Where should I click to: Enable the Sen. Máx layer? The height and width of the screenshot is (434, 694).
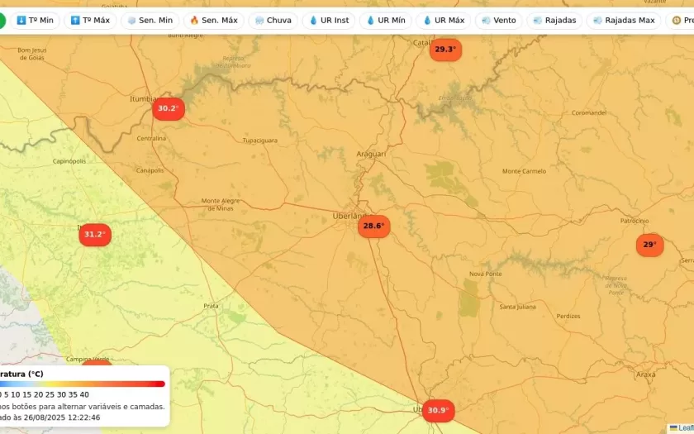point(213,20)
